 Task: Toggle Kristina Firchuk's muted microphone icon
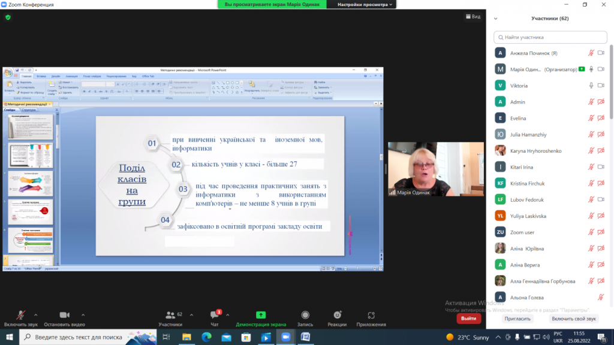(x=591, y=183)
